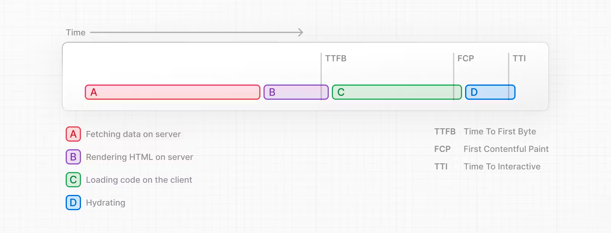Viewport: 611px width, 233px height.
Task: Click the TTFB marker label in timeline
Action: [x=336, y=58]
